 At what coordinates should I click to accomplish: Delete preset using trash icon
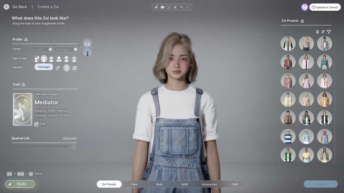pyautogui.click(x=317, y=32)
